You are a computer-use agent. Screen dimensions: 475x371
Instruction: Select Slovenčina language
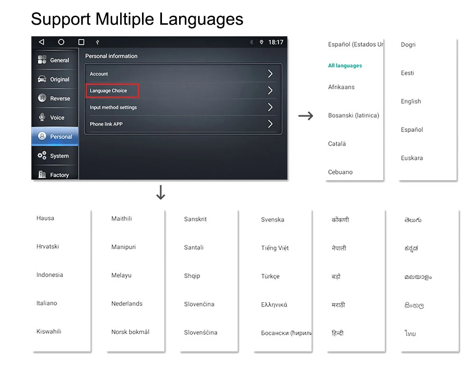(x=199, y=304)
